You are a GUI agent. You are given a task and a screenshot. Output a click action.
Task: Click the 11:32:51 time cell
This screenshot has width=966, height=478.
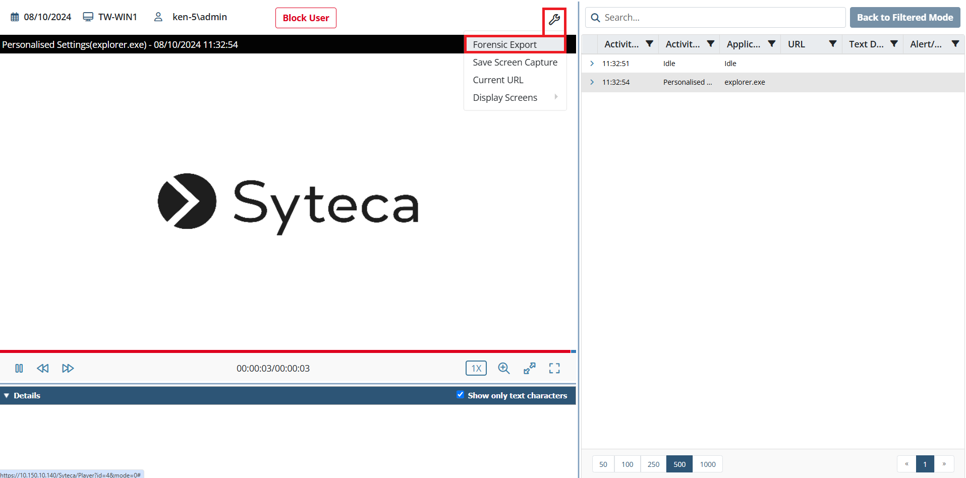(x=615, y=64)
